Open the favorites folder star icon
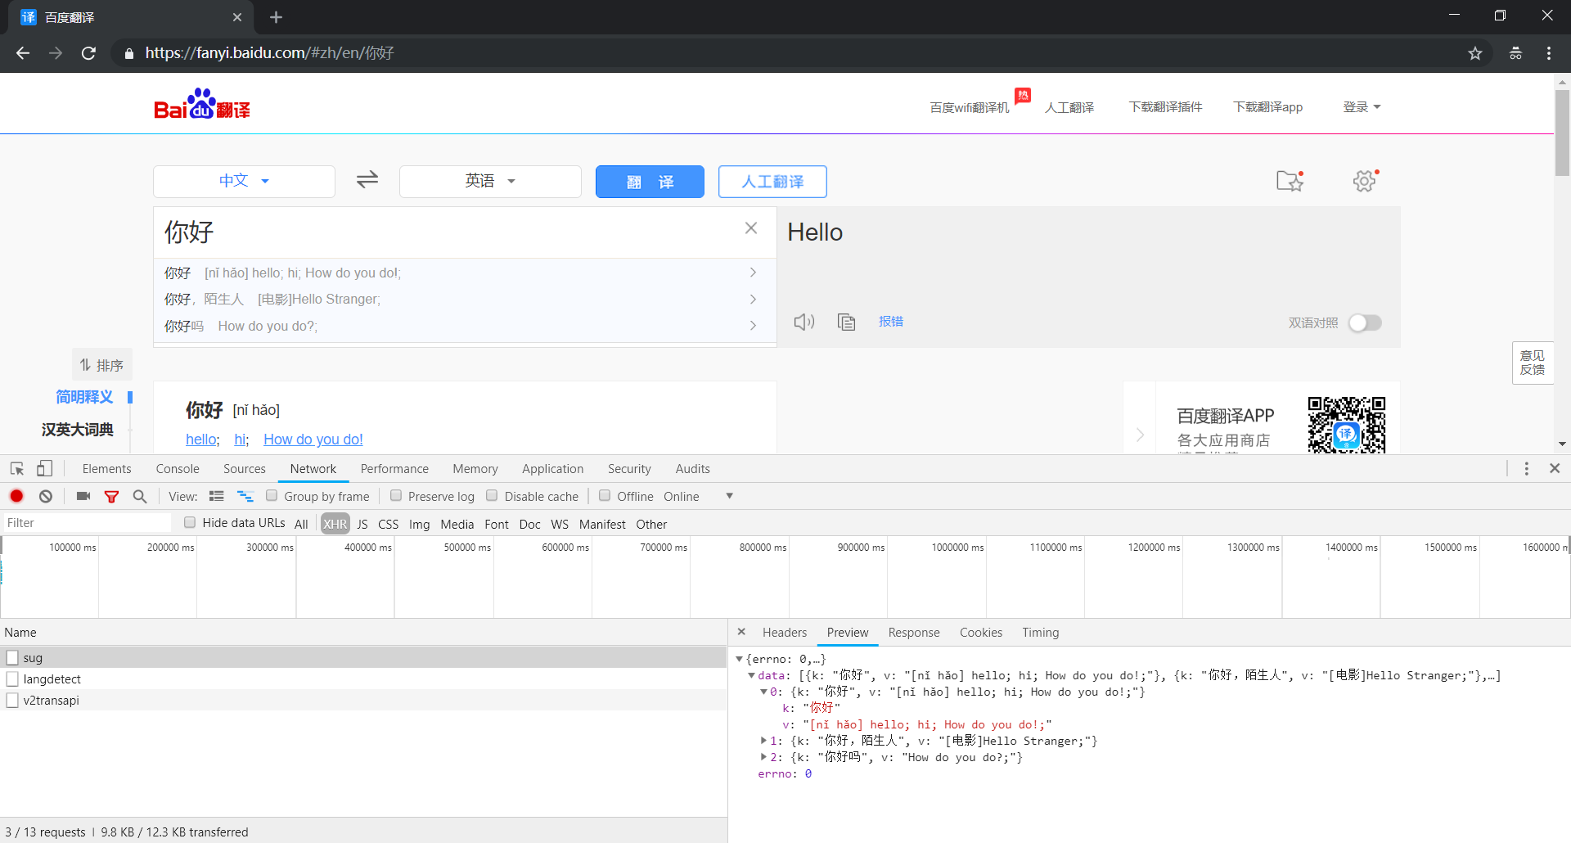Image resolution: width=1571 pixels, height=843 pixels. pos(1290,180)
